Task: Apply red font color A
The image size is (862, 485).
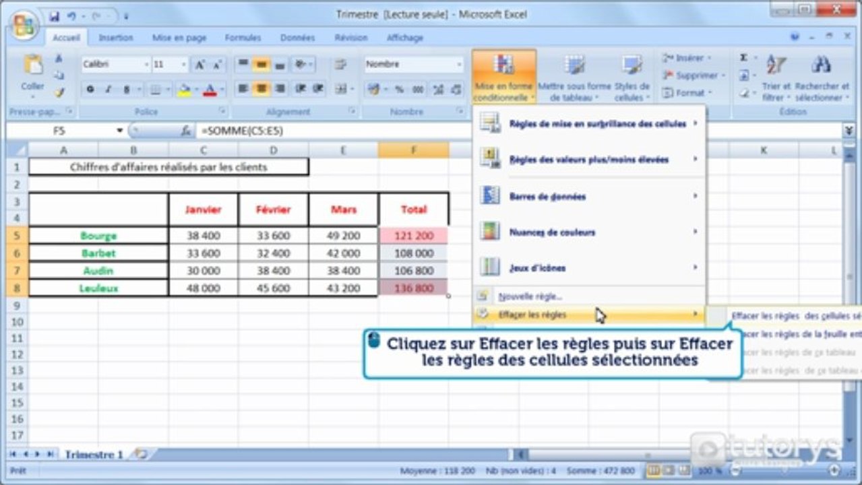Action: point(210,89)
